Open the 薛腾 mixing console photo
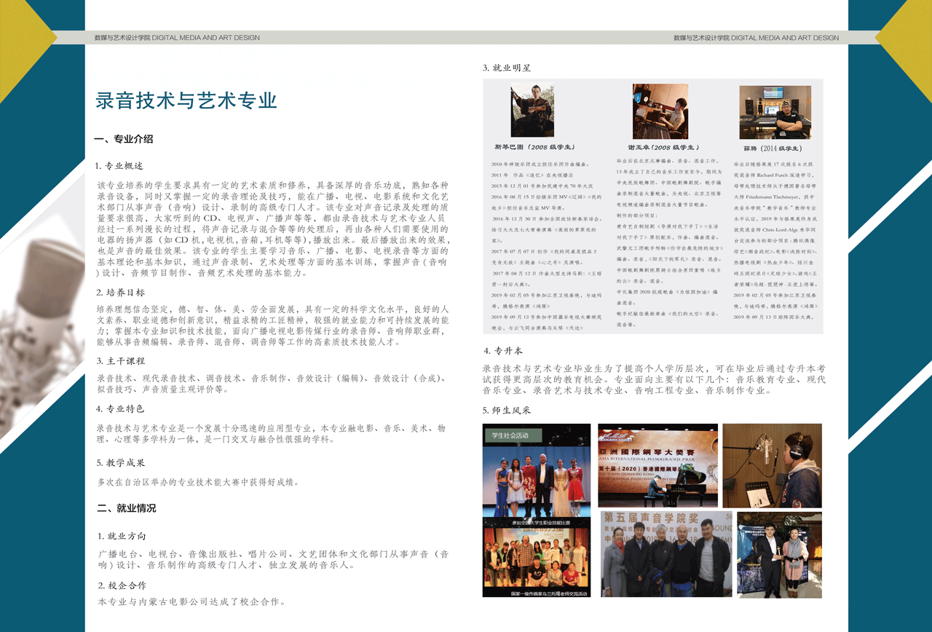 coord(775,112)
